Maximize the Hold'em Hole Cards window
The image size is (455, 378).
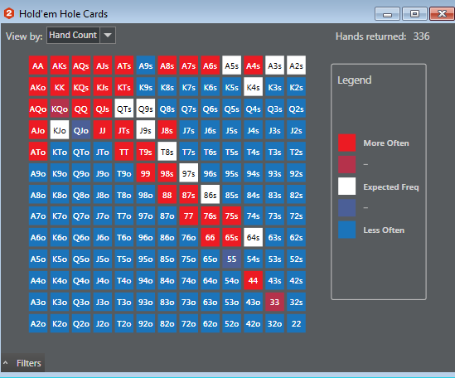[414, 13]
